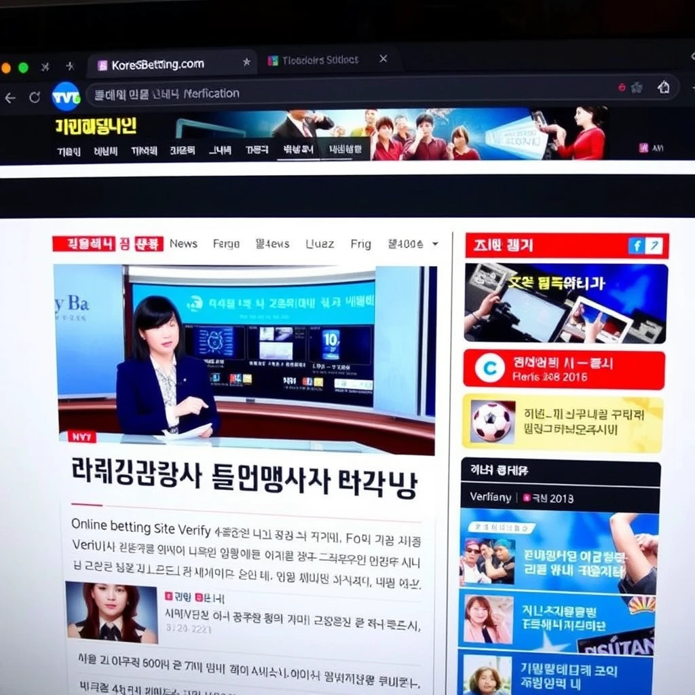Image resolution: width=695 pixels, height=695 pixels.
Task: Open the home icon in the browser toolbar
Action: pos(663,87)
